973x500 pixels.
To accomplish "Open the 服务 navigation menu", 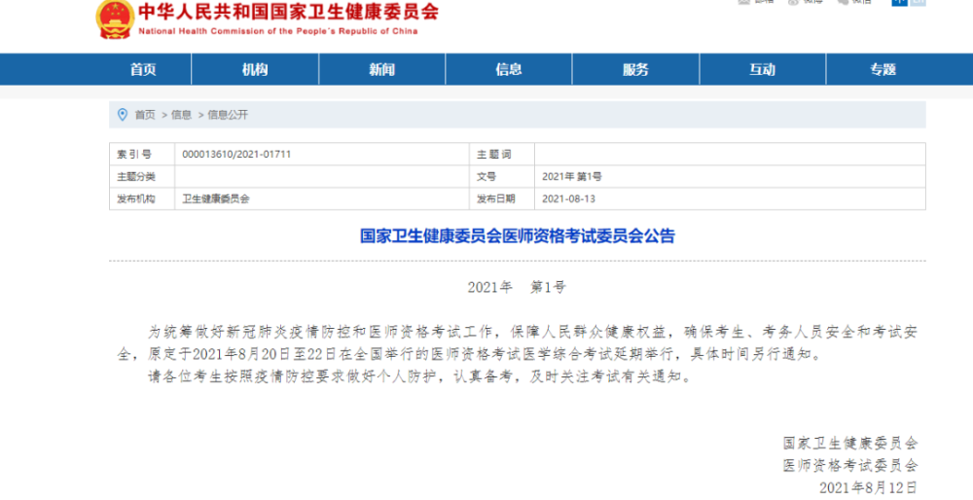I will (x=635, y=69).
